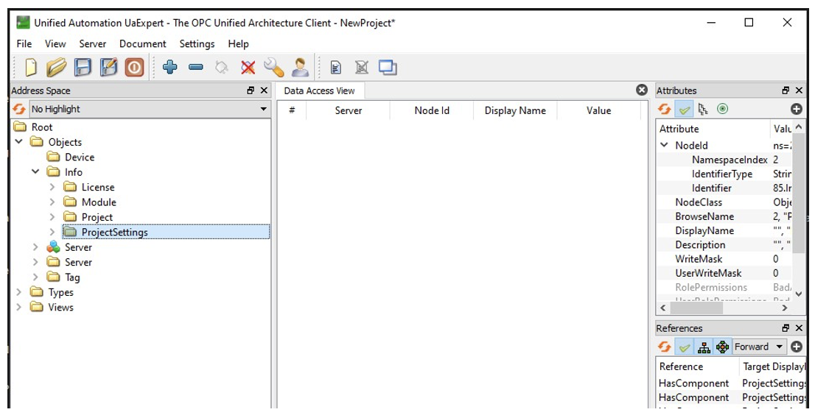The image size is (815, 415).
Task: Select the Data Access View tab
Action: click(319, 91)
